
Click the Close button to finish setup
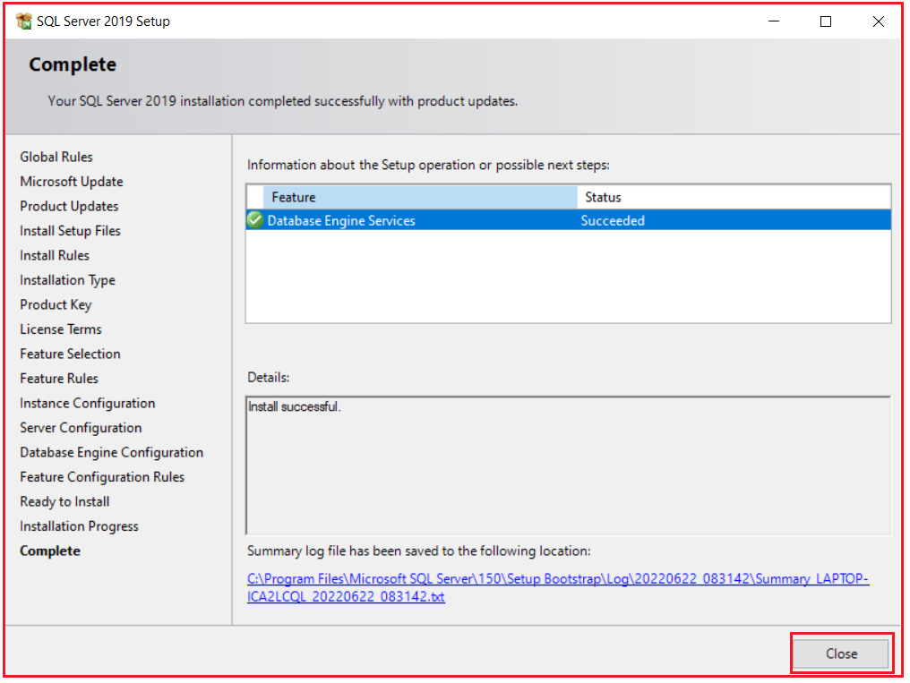(841, 653)
